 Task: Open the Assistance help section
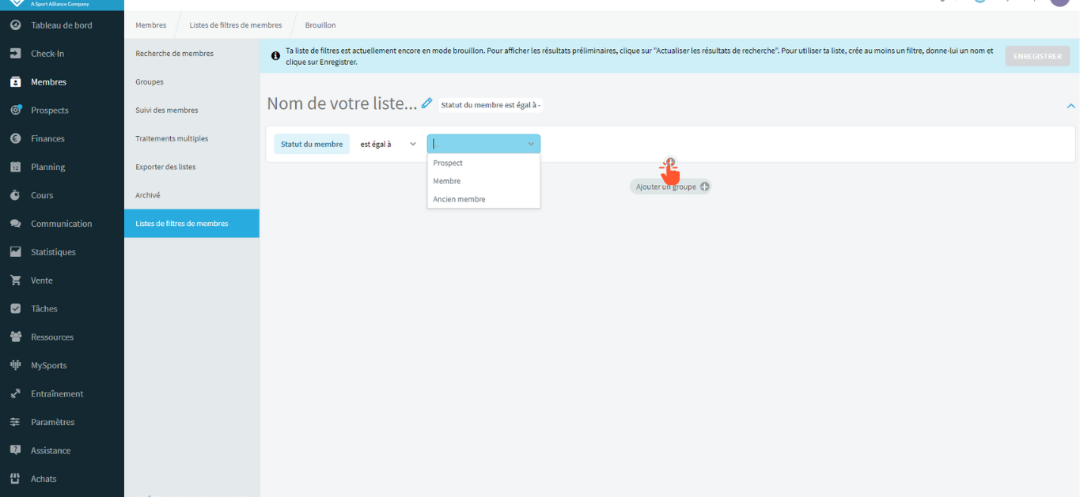point(62,450)
